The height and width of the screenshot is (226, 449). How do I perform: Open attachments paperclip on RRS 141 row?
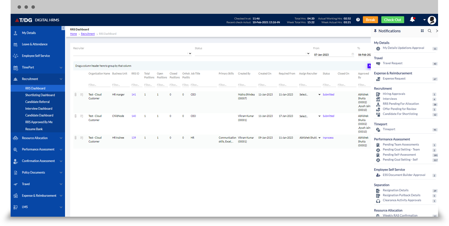75,94
